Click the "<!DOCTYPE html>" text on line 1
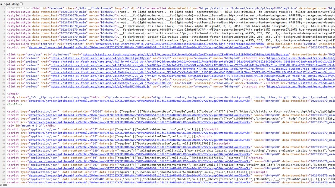 pyautogui.click(x=20, y=8)
